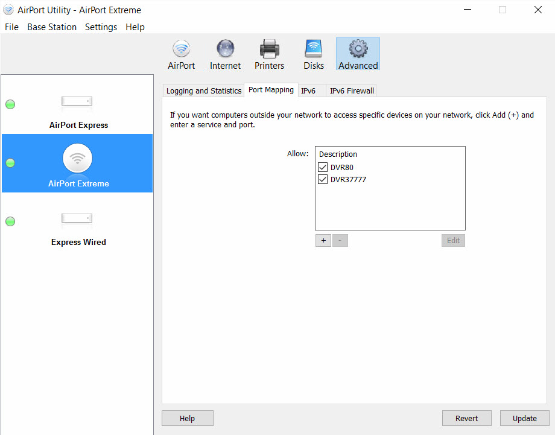Open the AirPort toolbar section
This screenshot has width=555, height=435.
click(x=181, y=54)
